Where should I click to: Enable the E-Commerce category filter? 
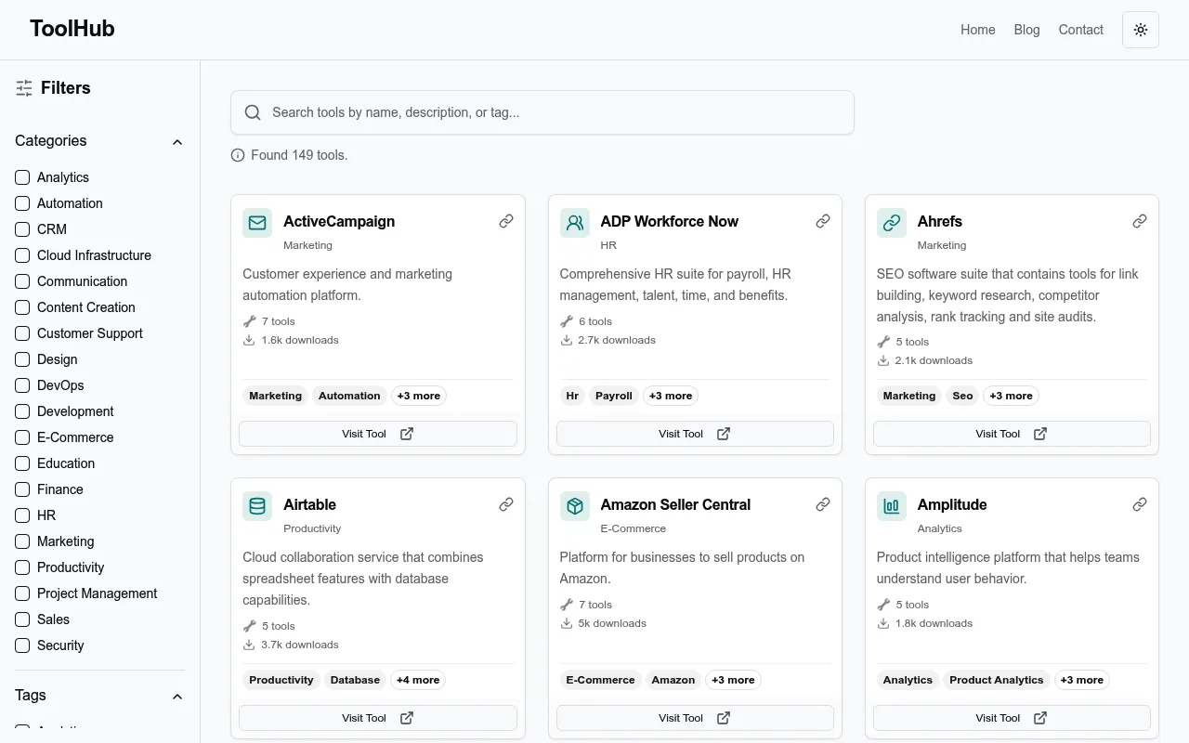pos(22,437)
